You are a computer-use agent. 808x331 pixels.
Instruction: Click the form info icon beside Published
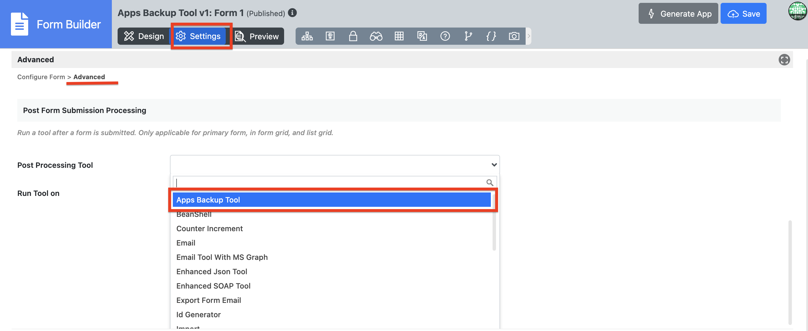point(292,13)
